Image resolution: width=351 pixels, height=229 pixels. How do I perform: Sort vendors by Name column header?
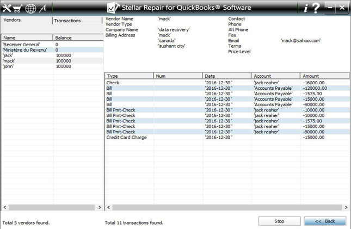27,38
